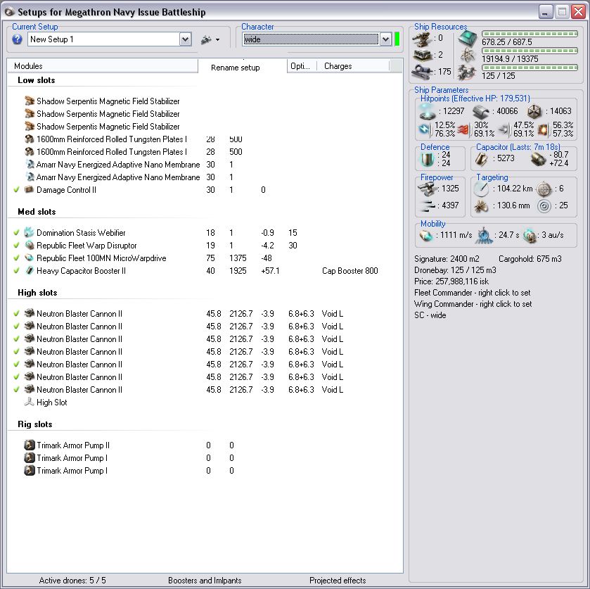Viewport: 590px width, 589px height.
Task: Select Cap Booster 800 charge
Action: point(350,271)
